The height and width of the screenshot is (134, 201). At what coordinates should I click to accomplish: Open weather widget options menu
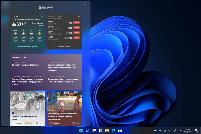pos(42,16)
